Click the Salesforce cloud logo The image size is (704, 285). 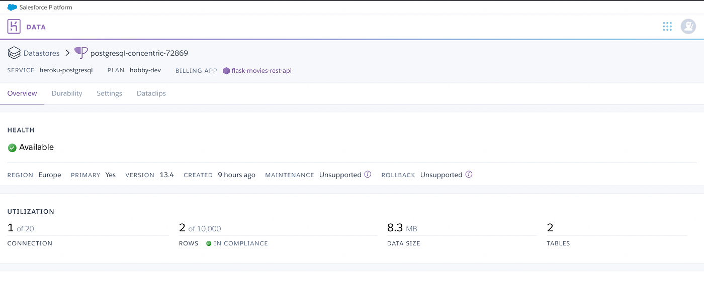(12, 7)
